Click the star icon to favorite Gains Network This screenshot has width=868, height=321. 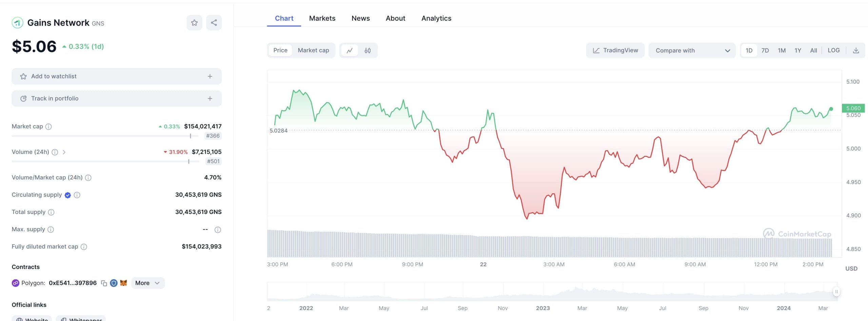[194, 22]
